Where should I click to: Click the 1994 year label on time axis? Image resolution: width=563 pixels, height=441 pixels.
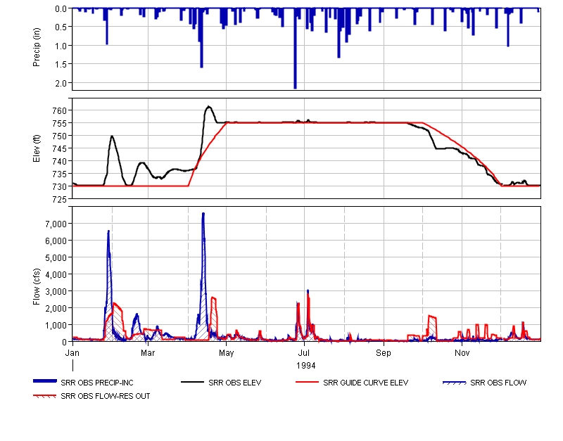[x=305, y=366]
